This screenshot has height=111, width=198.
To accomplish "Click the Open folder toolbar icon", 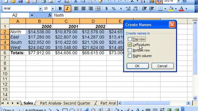I will coord(13,1).
